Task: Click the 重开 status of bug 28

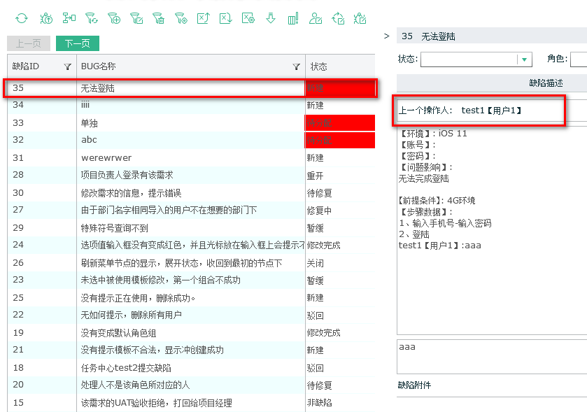Action: click(x=316, y=176)
